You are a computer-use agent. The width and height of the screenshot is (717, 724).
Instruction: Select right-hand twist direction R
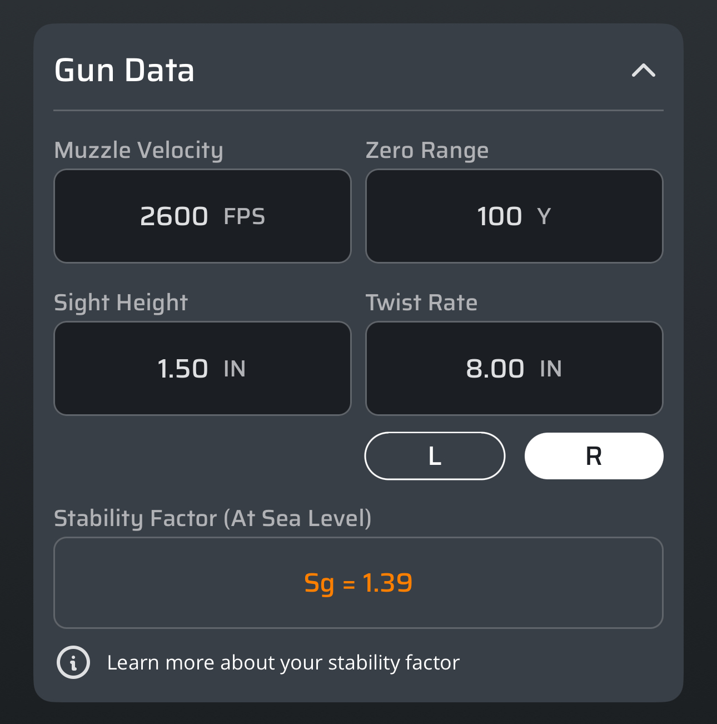(x=594, y=456)
